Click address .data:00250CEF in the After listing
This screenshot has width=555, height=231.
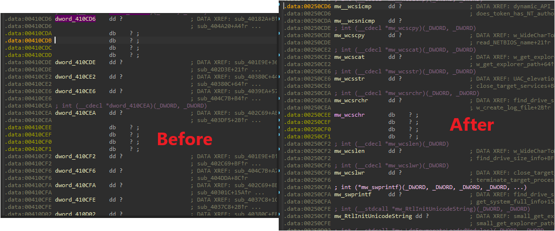click(x=308, y=122)
